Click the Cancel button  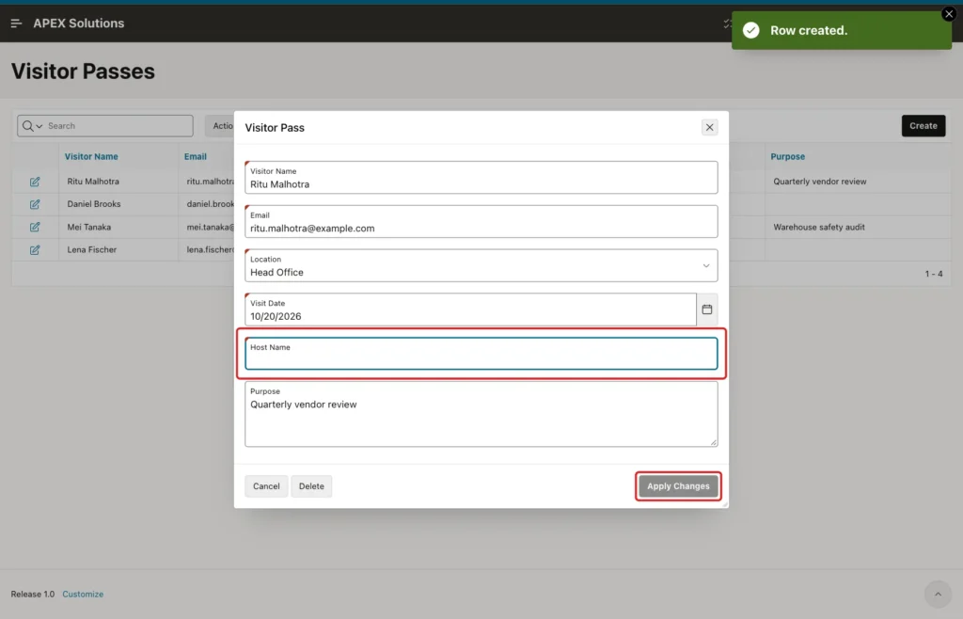pos(266,486)
